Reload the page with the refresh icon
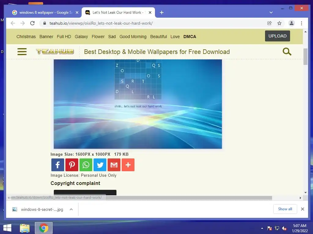This screenshot has height=234, width=313. point(32,23)
